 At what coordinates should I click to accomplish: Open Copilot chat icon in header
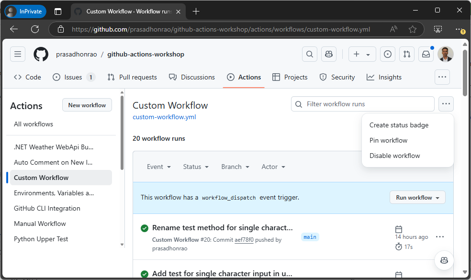tap(329, 54)
